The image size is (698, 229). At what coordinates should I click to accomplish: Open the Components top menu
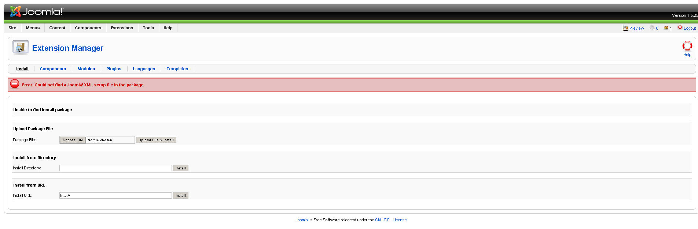point(88,28)
